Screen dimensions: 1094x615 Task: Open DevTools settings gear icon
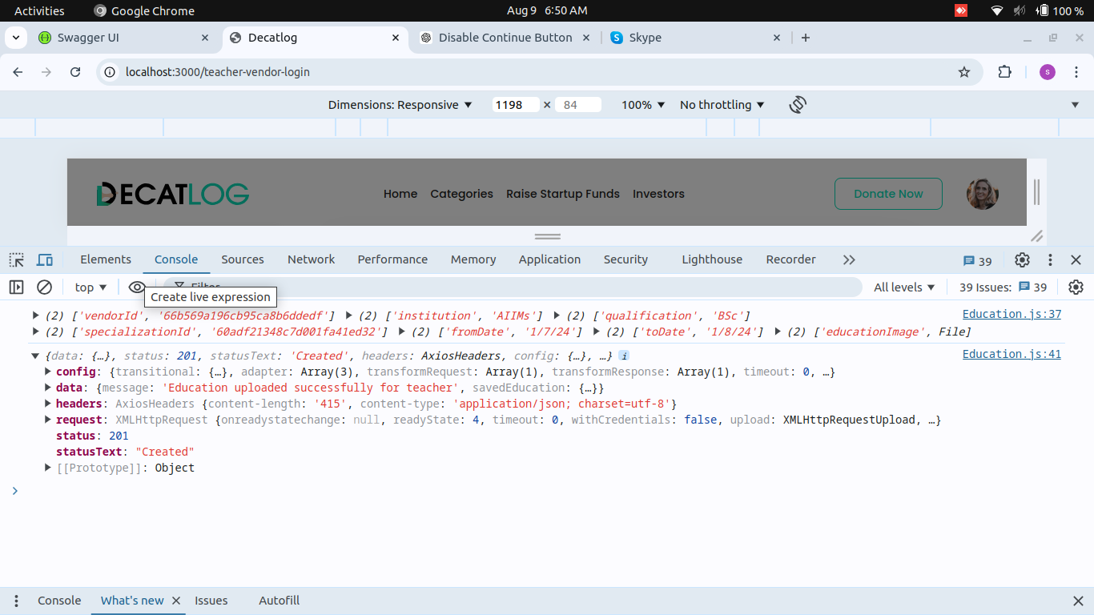coord(1022,259)
